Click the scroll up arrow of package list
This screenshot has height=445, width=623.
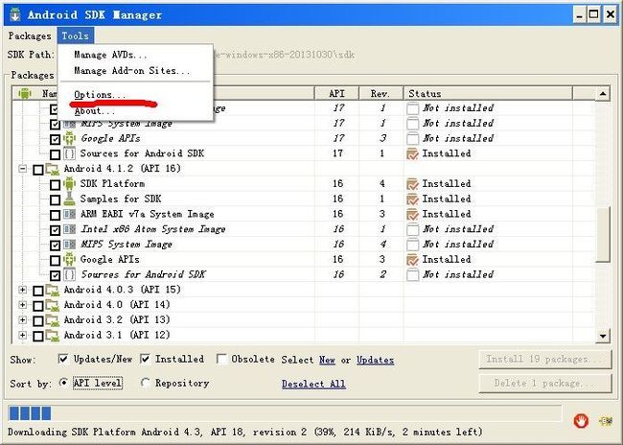[603, 94]
